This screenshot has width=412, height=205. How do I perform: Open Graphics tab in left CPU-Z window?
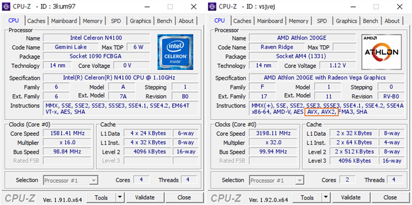141,21
